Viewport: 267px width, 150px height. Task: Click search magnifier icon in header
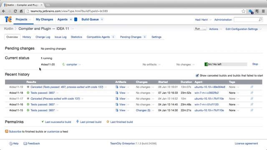260,20
